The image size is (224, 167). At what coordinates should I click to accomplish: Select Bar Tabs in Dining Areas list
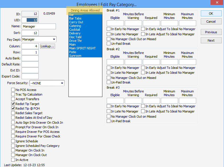click(x=85, y=18)
